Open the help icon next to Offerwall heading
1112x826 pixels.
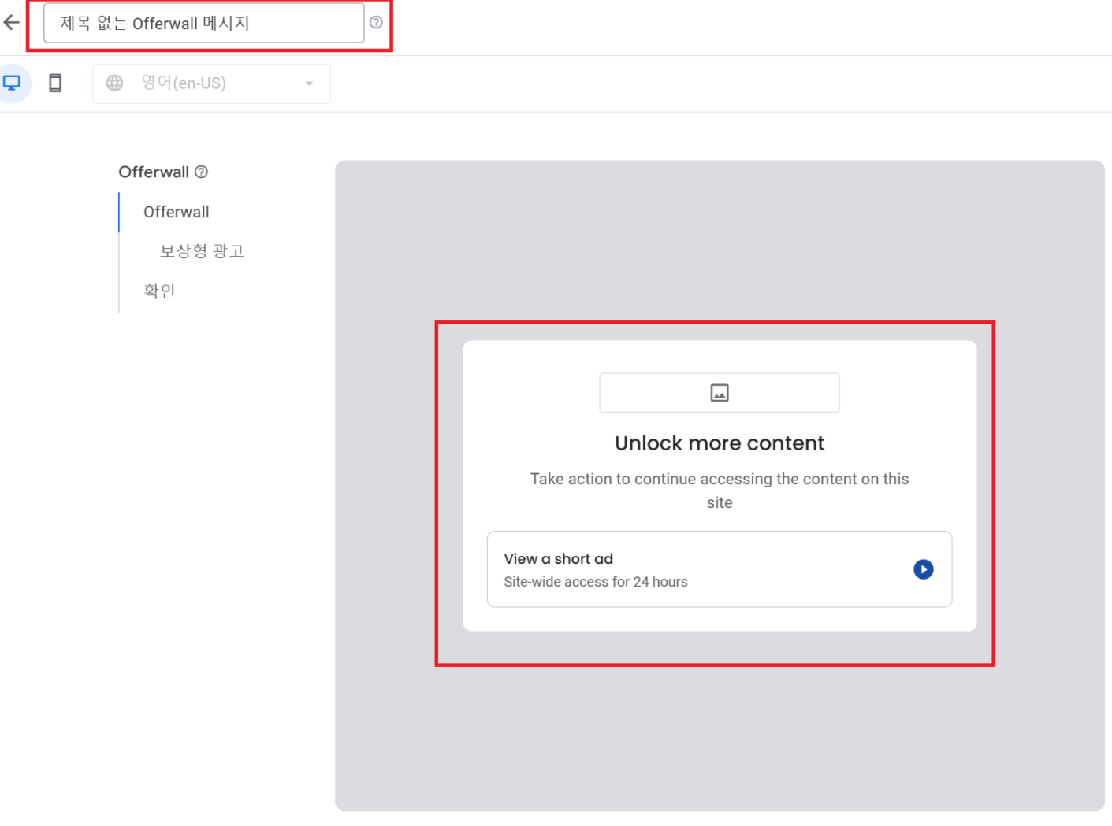point(202,172)
